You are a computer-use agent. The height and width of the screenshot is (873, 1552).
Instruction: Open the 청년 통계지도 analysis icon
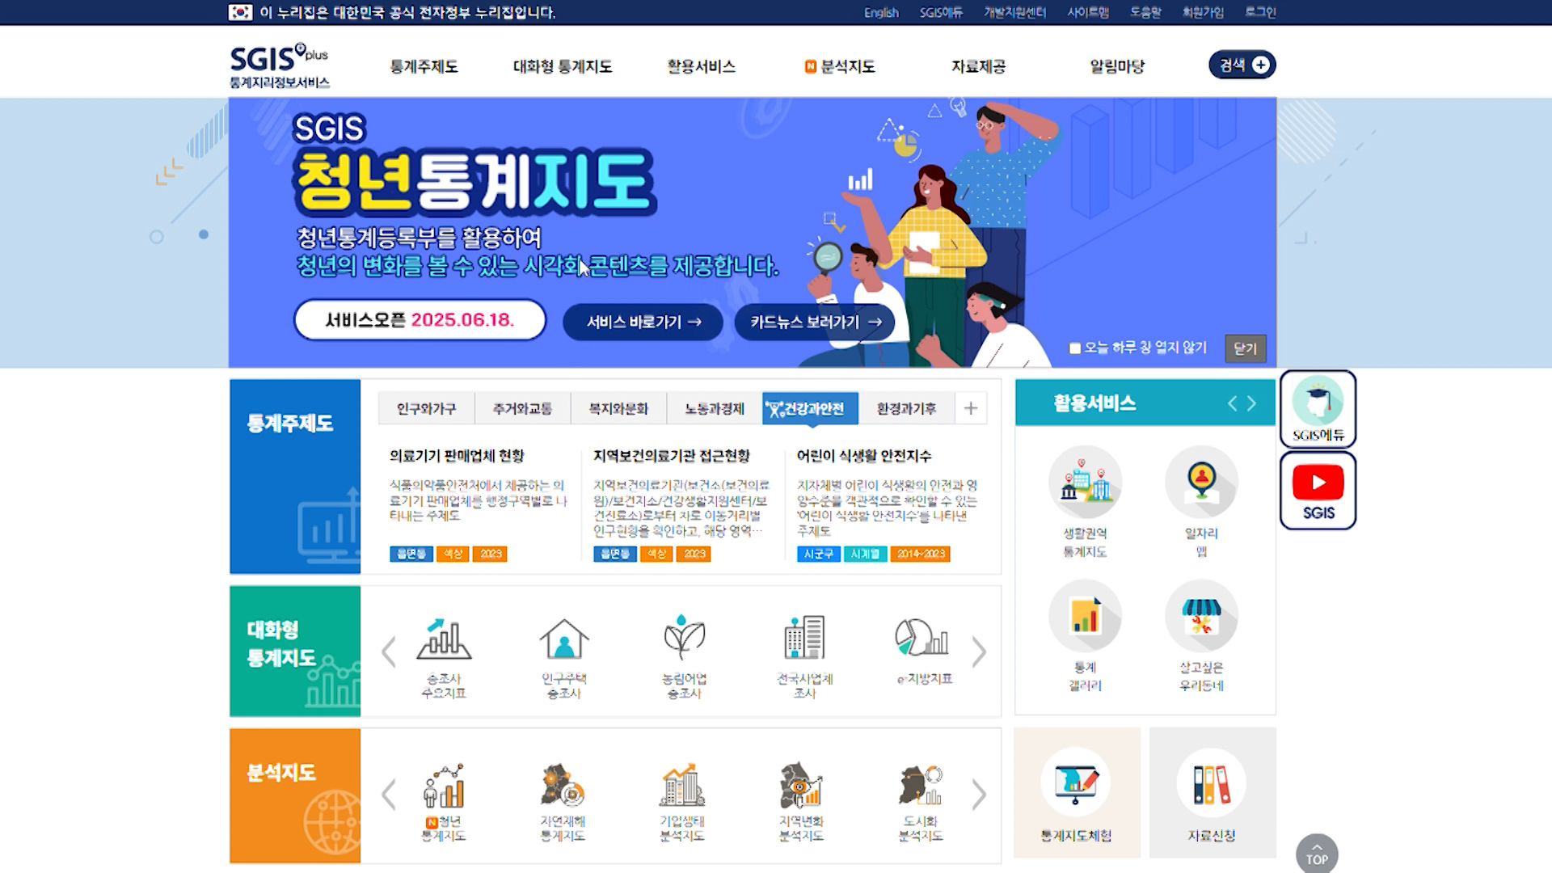[x=444, y=787]
